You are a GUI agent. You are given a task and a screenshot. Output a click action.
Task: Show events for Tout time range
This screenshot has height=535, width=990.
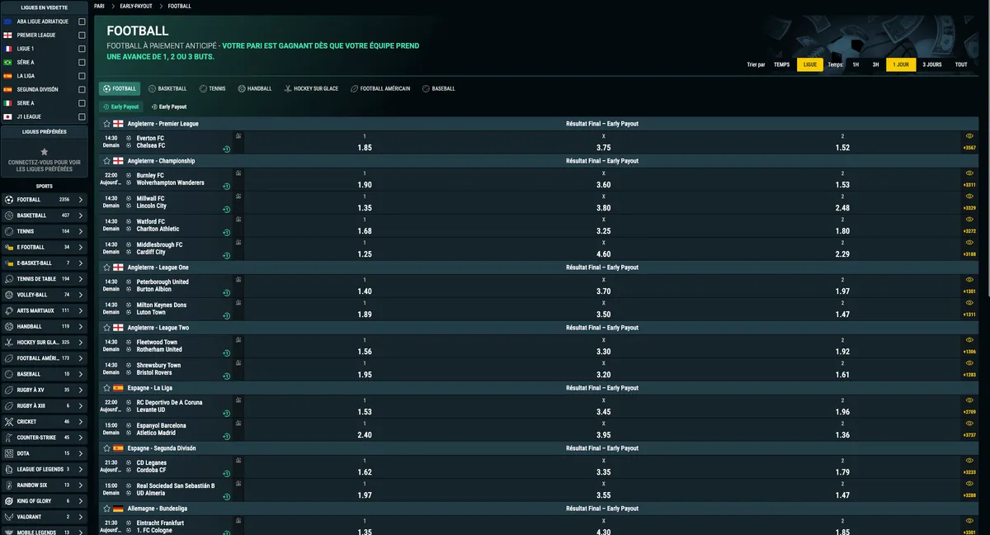coord(961,64)
